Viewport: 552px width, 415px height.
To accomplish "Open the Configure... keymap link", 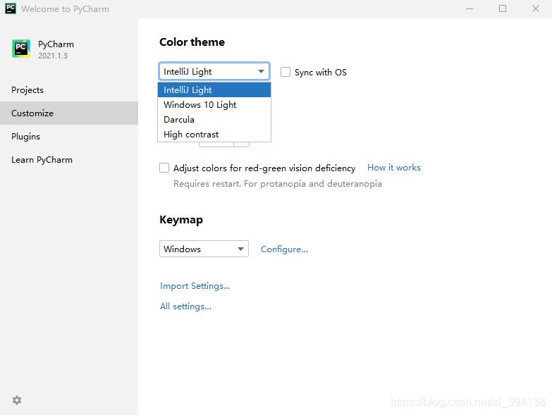I will 284,249.
